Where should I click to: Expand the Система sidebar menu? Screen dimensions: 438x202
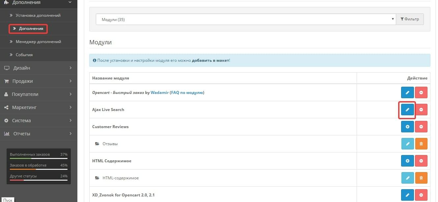tap(39, 121)
